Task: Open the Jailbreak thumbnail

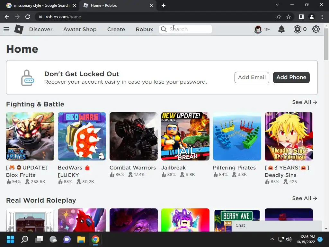Action: pyautogui.click(x=185, y=136)
